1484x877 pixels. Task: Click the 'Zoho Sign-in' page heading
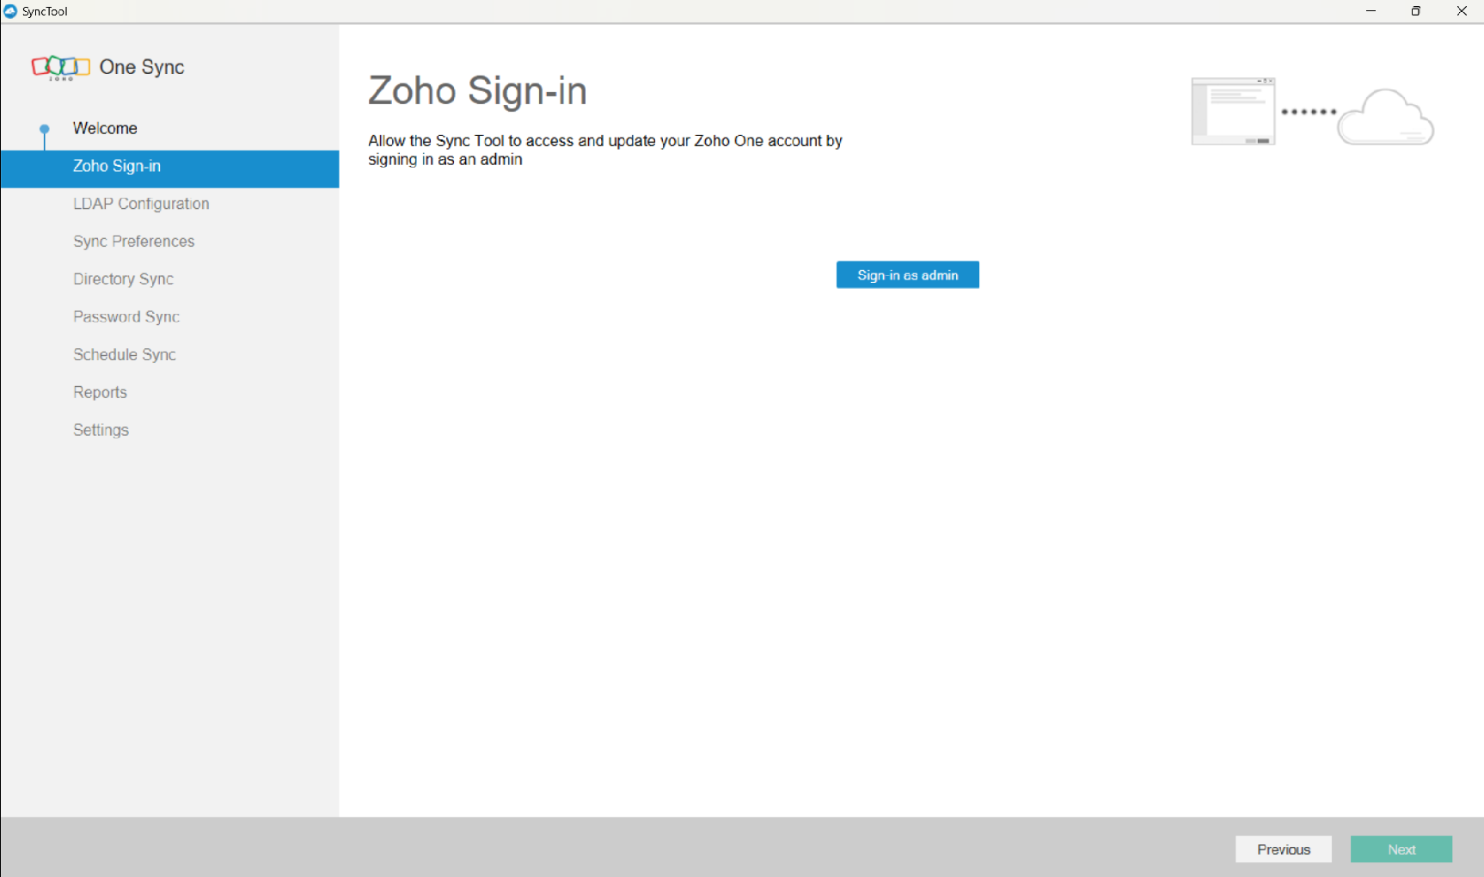477,91
